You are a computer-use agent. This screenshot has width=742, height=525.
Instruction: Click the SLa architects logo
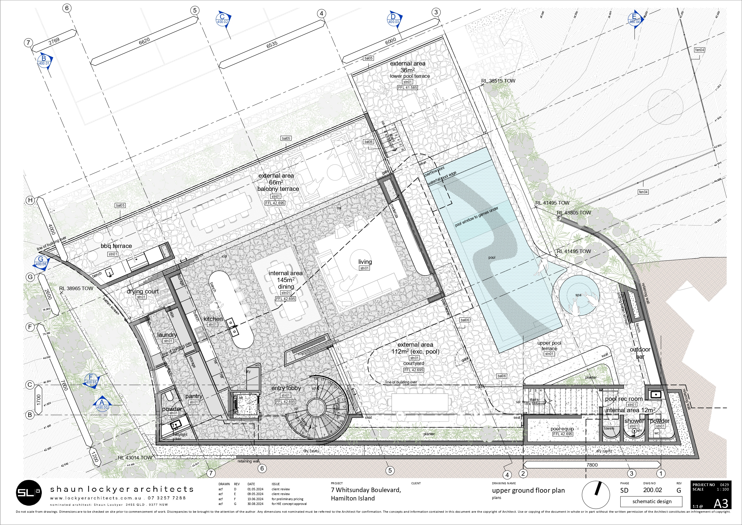point(29,493)
